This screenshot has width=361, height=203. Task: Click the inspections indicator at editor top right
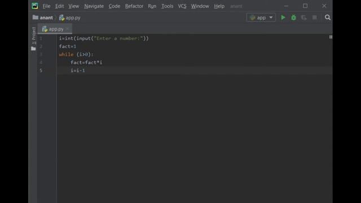click(331, 37)
